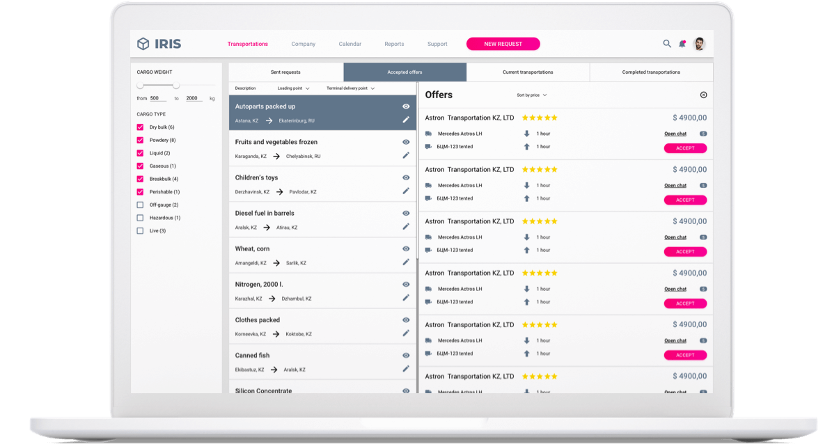Enable the Hazardous cargo type checkbox
The height and width of the screenshot is (444, 832).
(141, 218)
